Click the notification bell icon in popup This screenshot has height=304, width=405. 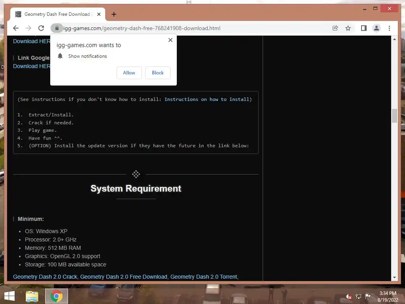60,56
